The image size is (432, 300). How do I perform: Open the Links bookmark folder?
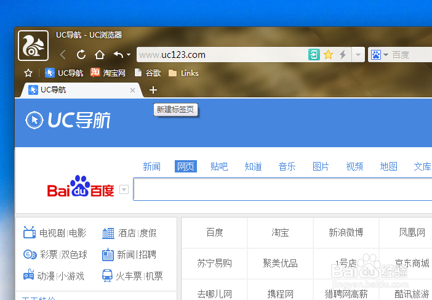(183, 73)
